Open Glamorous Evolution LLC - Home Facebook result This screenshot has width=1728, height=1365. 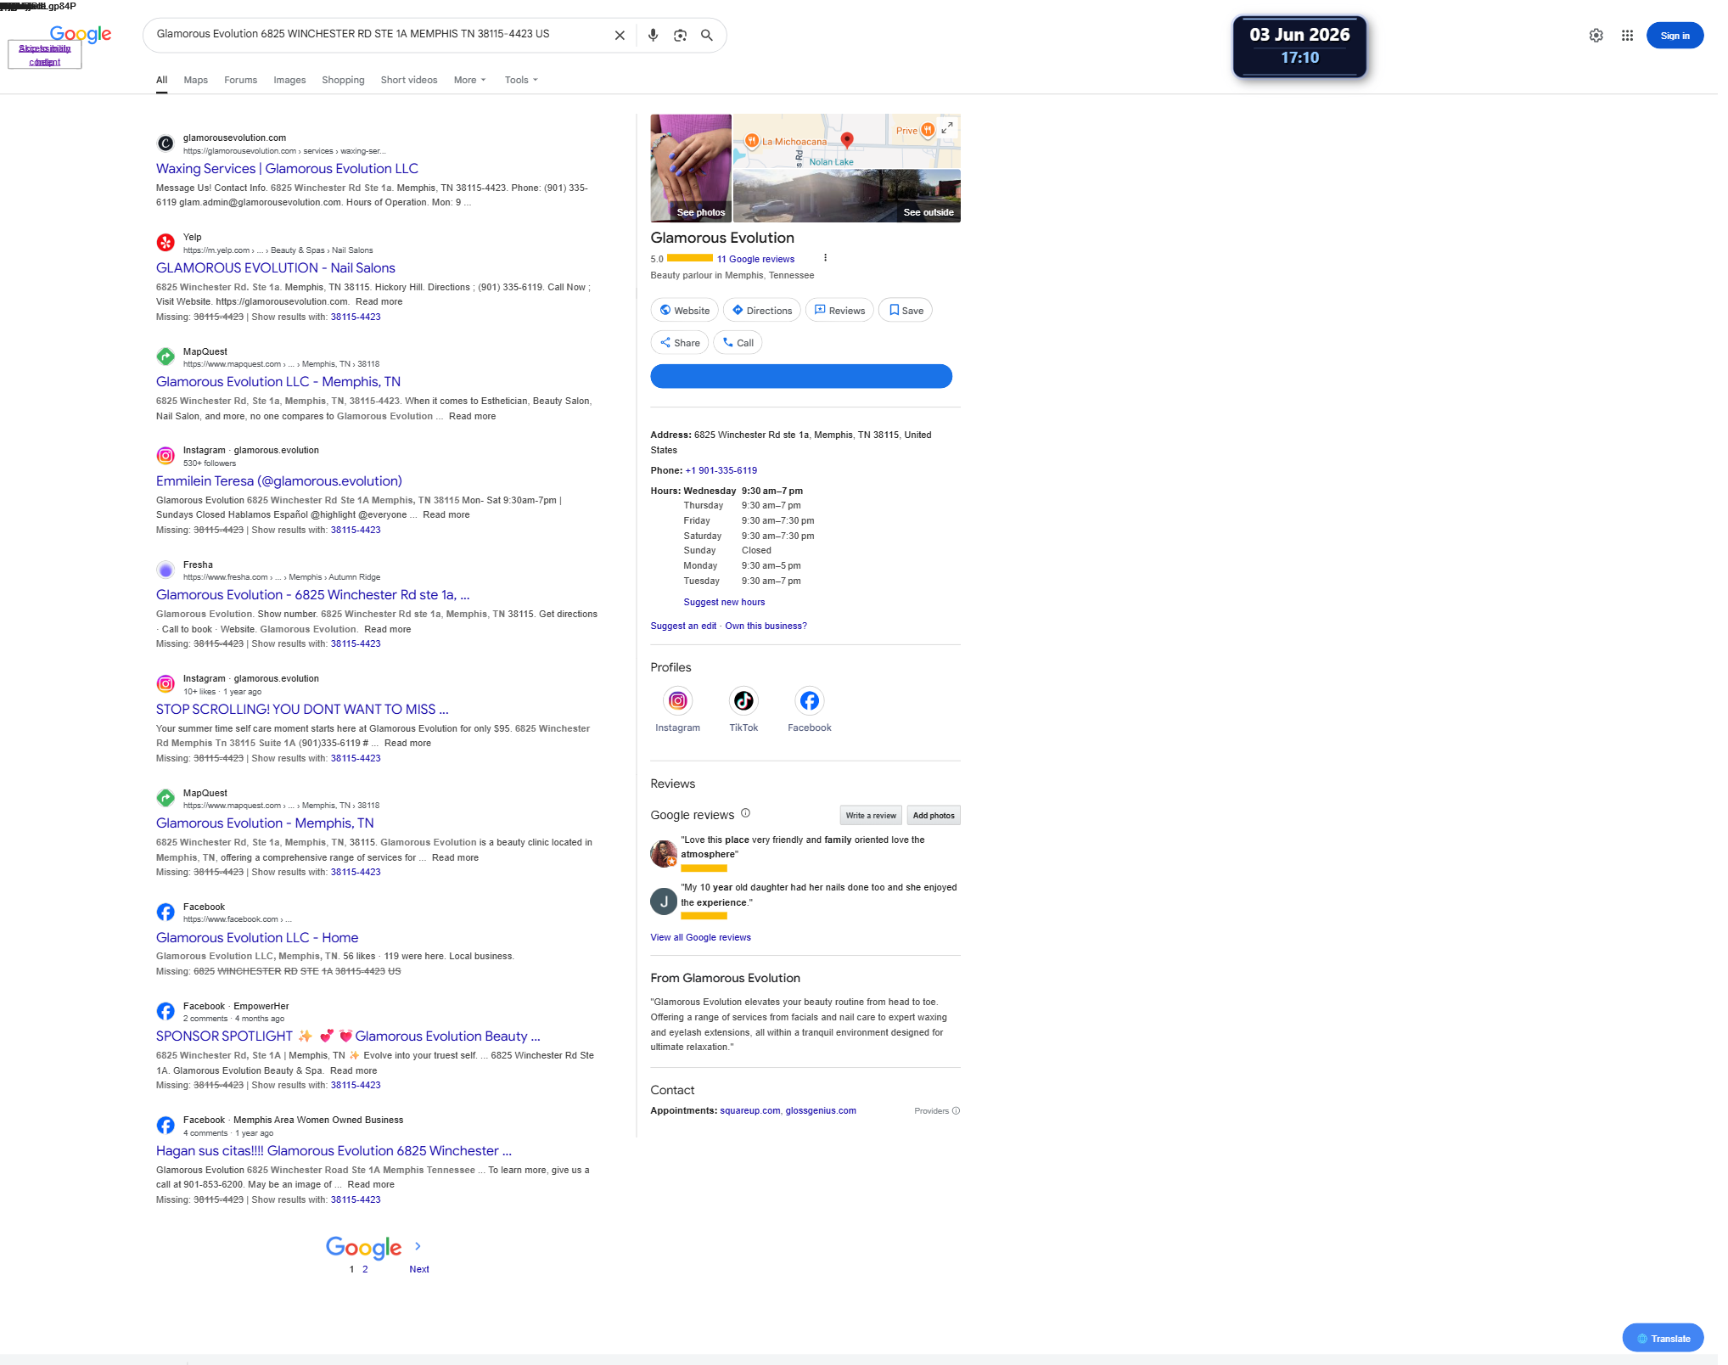(257, 938)
